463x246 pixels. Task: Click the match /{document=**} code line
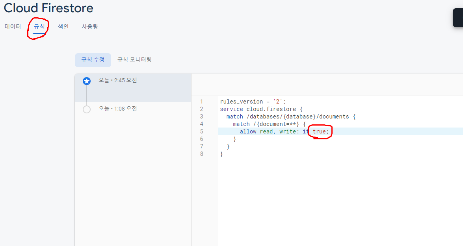click(269, 124)
